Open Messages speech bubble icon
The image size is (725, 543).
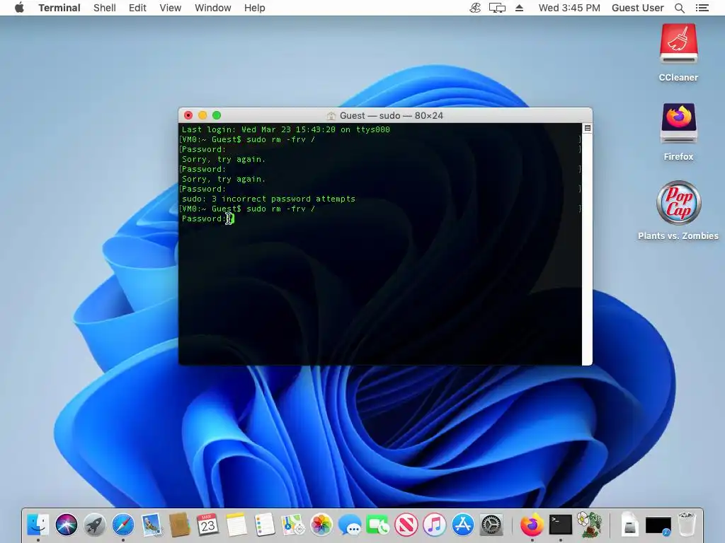pyautogui.click(x=350, y=525)
